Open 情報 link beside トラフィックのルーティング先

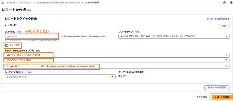tap(38, 51)
